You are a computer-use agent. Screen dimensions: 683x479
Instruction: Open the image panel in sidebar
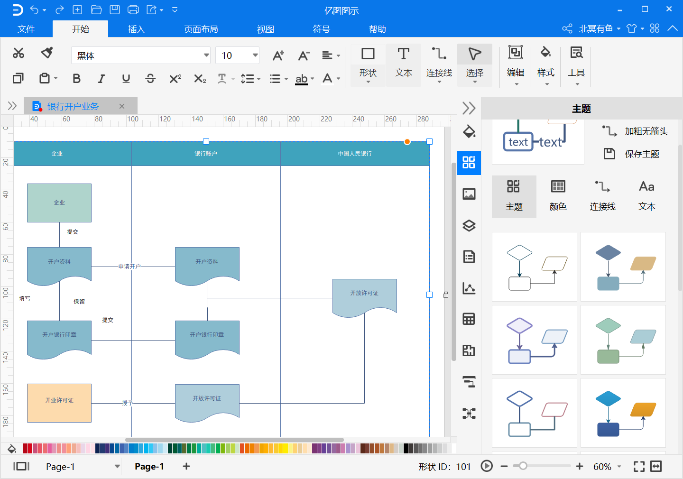[x=469, y=194]
